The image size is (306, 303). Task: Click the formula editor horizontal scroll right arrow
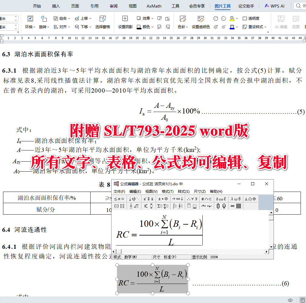(x=267, y=252)
